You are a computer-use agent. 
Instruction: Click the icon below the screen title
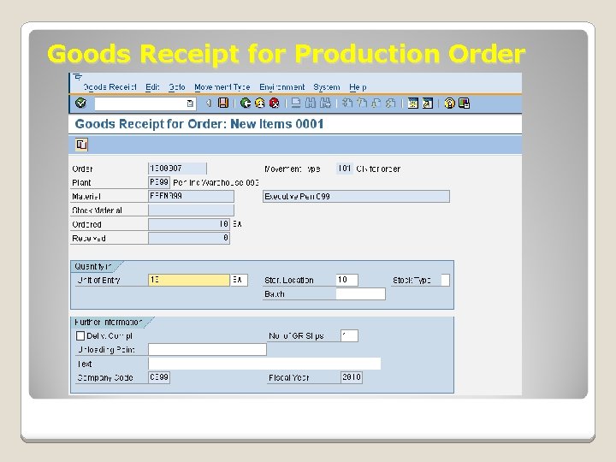[81, 145]
